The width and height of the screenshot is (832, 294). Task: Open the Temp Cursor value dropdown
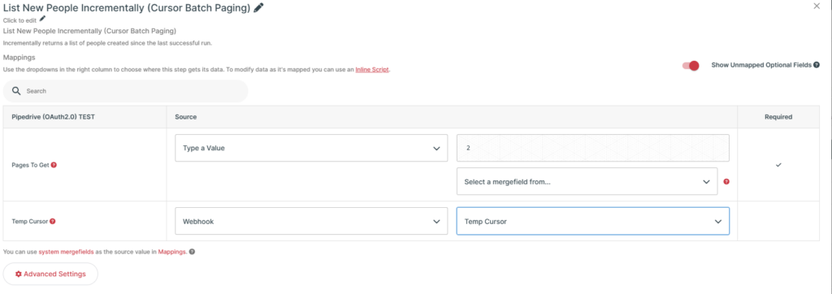(592, 221)
